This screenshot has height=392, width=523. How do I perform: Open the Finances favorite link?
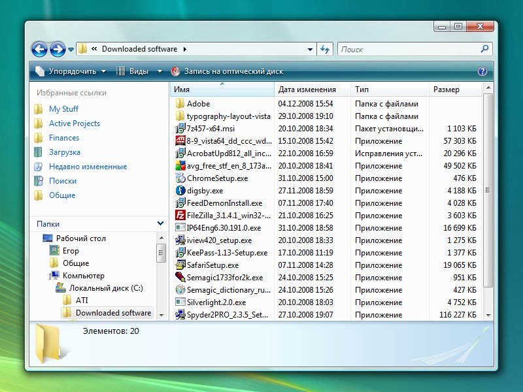click(64, 138)
